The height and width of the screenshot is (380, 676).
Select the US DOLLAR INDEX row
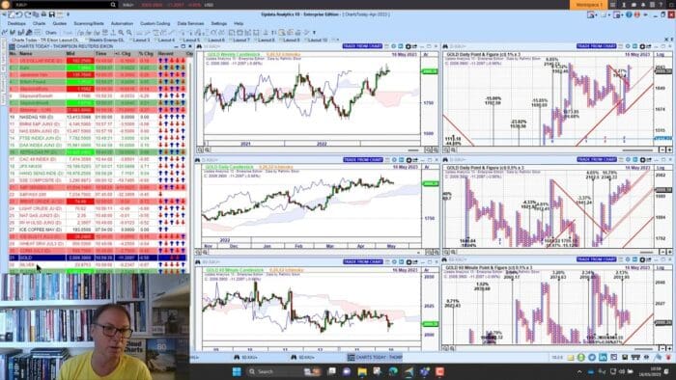[x=98, y=61]
